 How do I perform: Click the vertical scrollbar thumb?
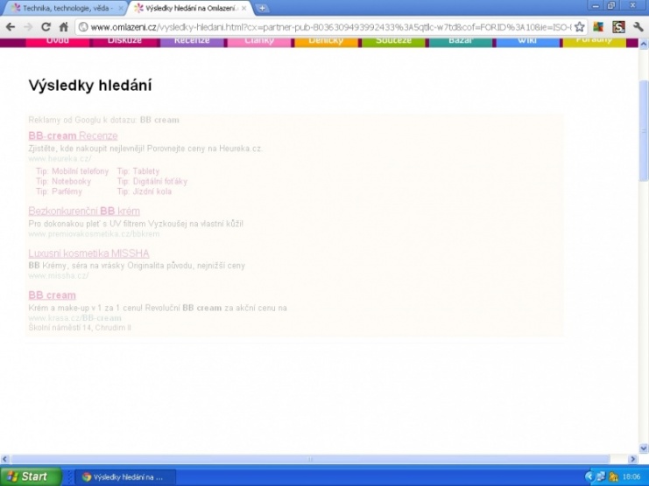[x=644, y=131]
